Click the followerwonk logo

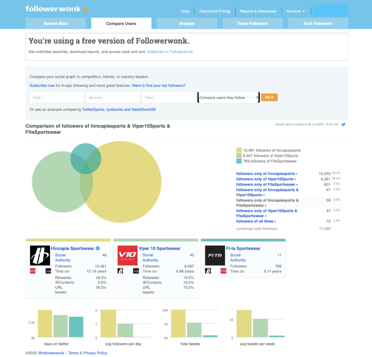(57, 9)
